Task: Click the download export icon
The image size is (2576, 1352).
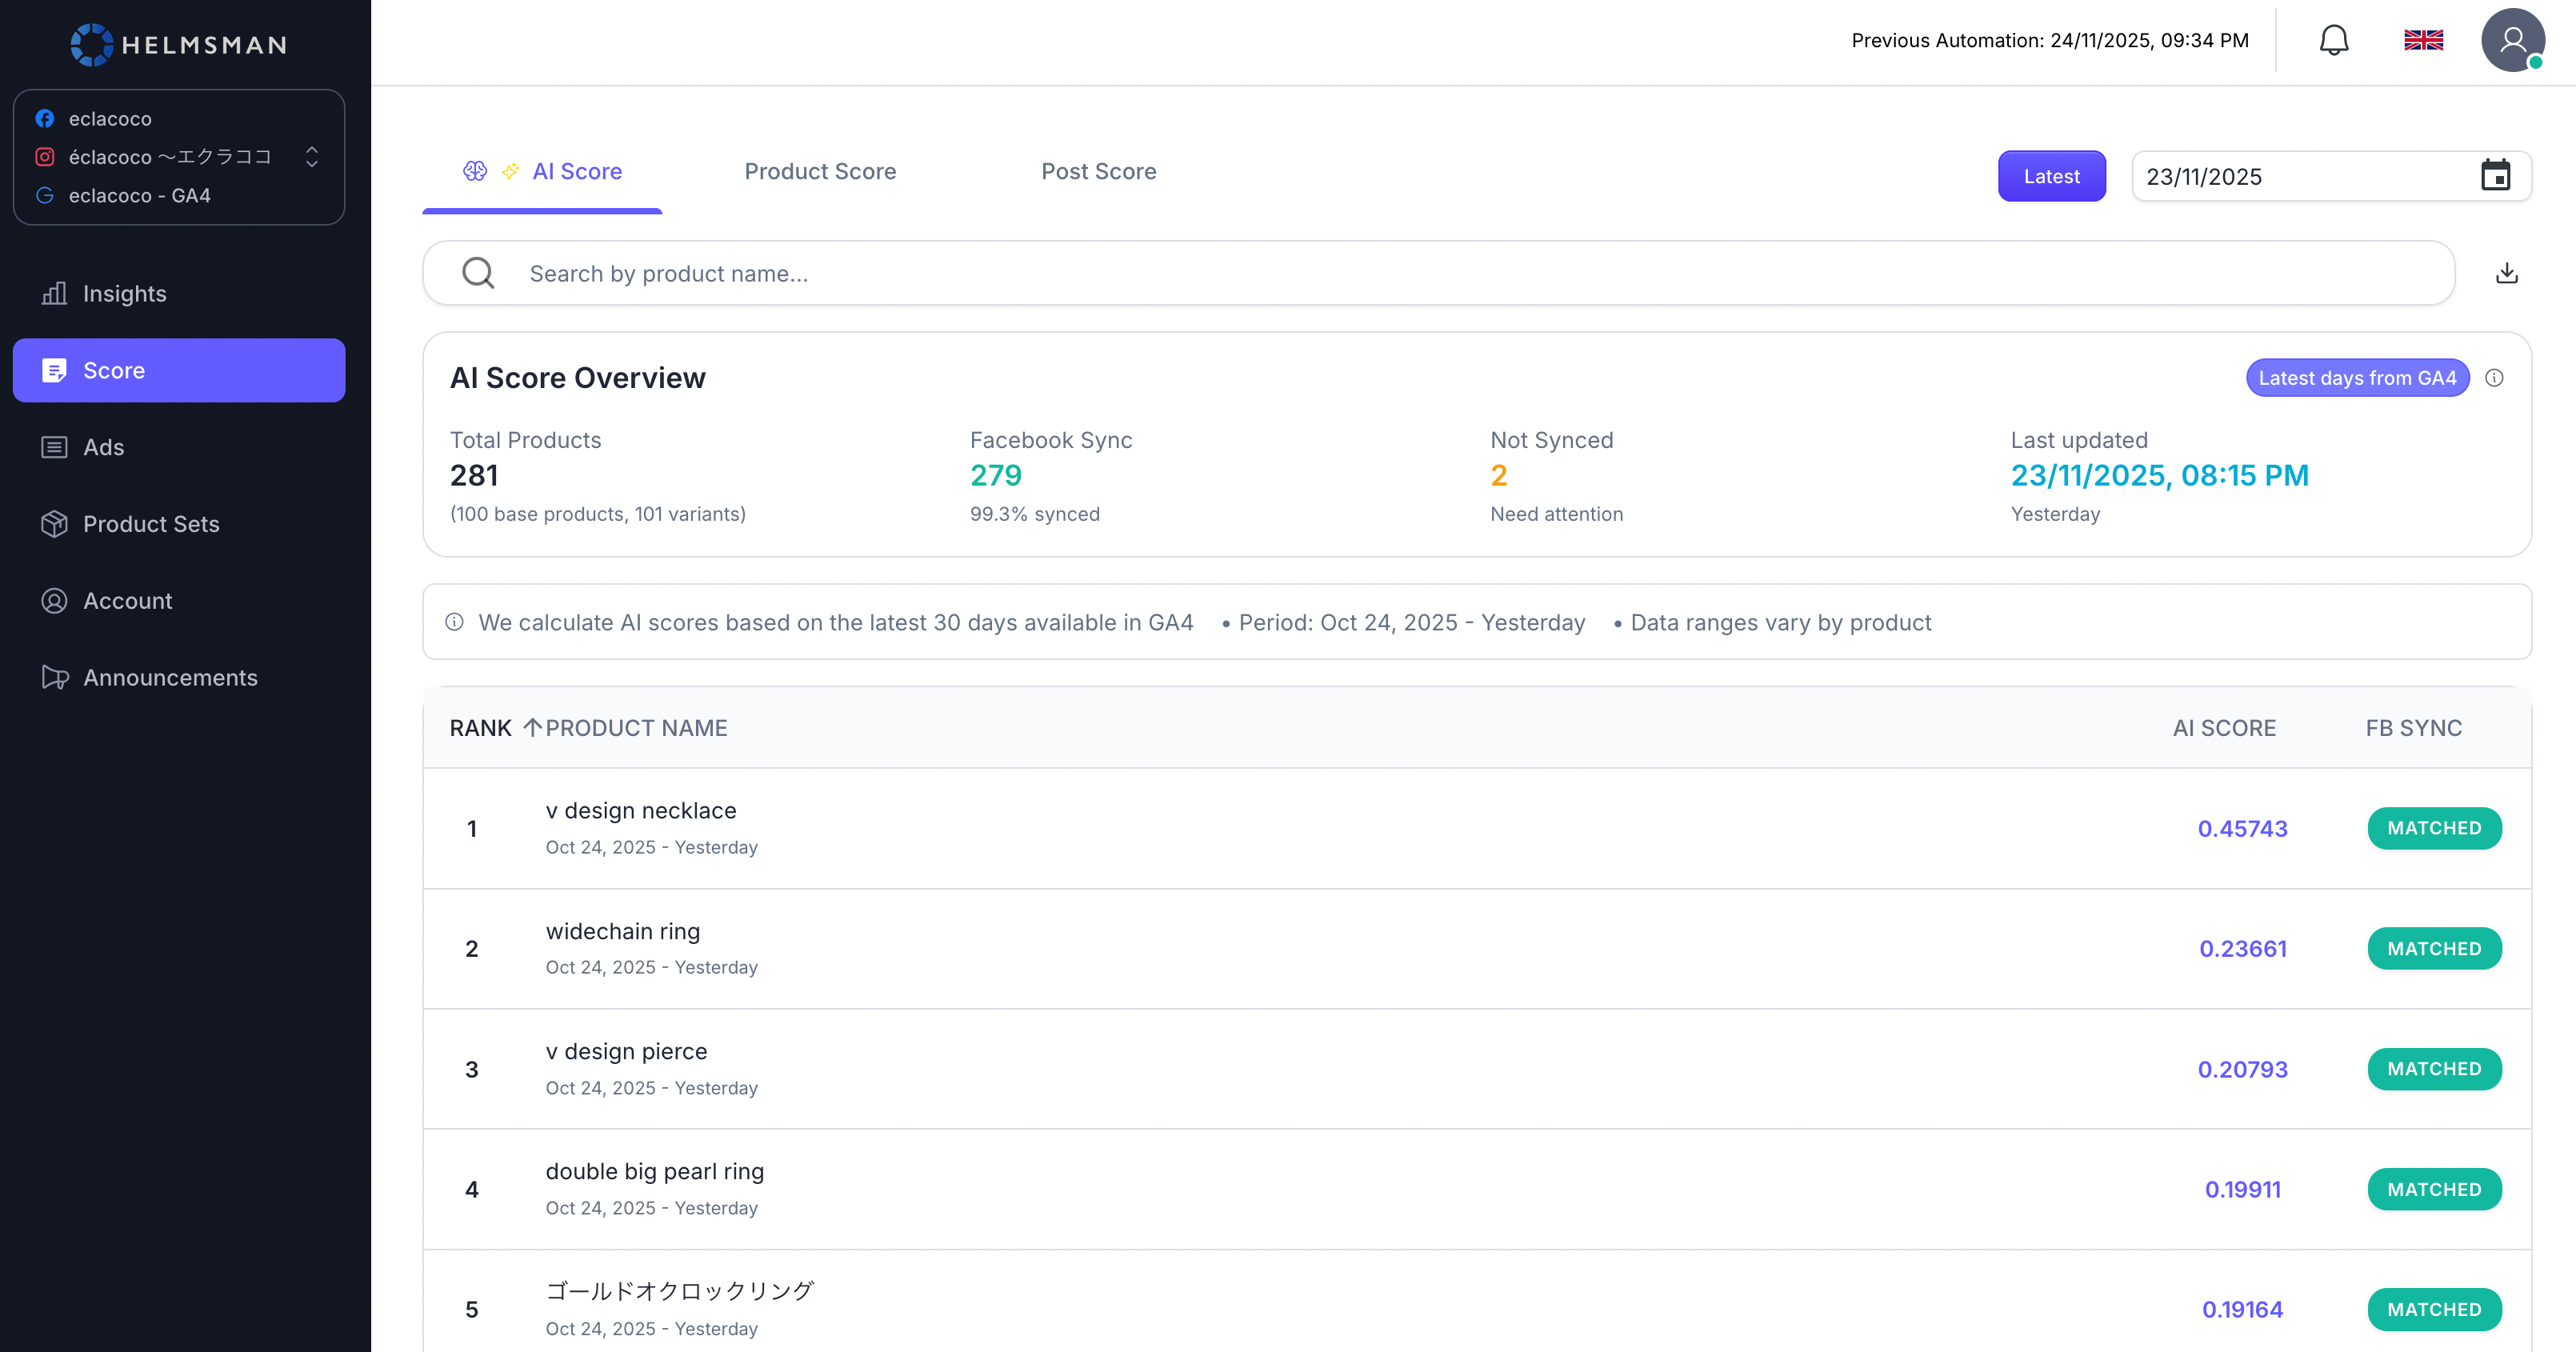Action: click(2506, 273)
